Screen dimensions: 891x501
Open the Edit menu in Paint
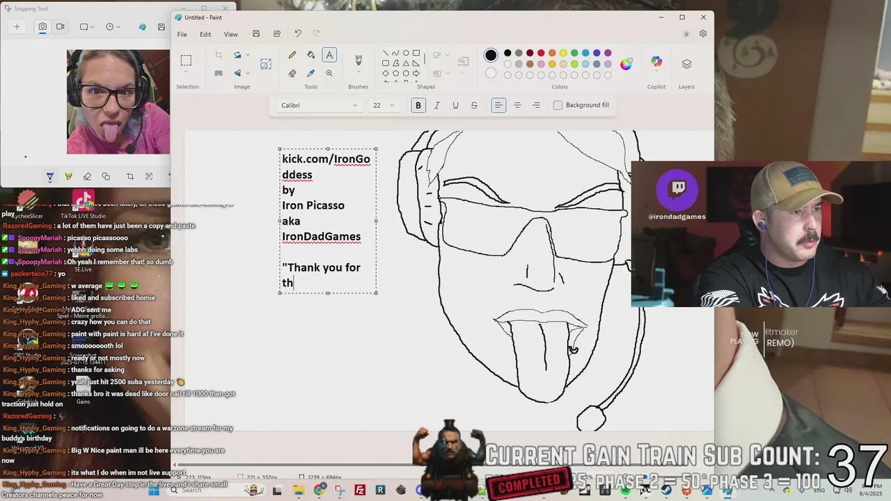(x=205, y=34)
